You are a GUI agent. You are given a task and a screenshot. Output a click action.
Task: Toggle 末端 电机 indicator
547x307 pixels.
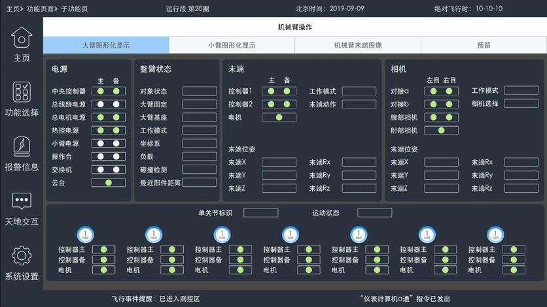pos(279,118)
